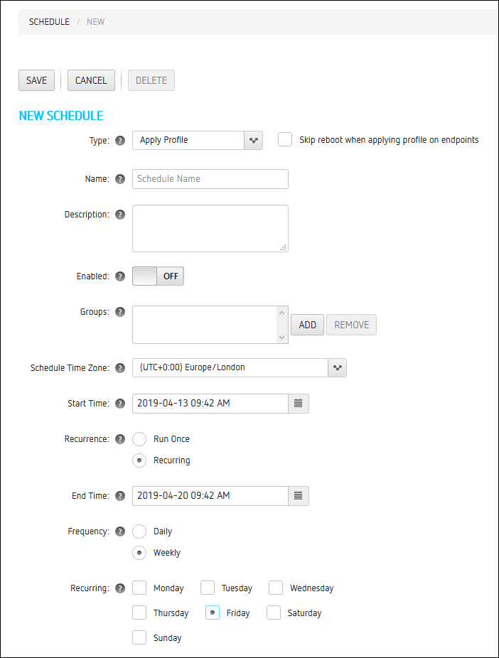The width and height of the screenshot is (499, 658).
Task: Open the End Time calendar picker
Action: [x=299, y=495]
